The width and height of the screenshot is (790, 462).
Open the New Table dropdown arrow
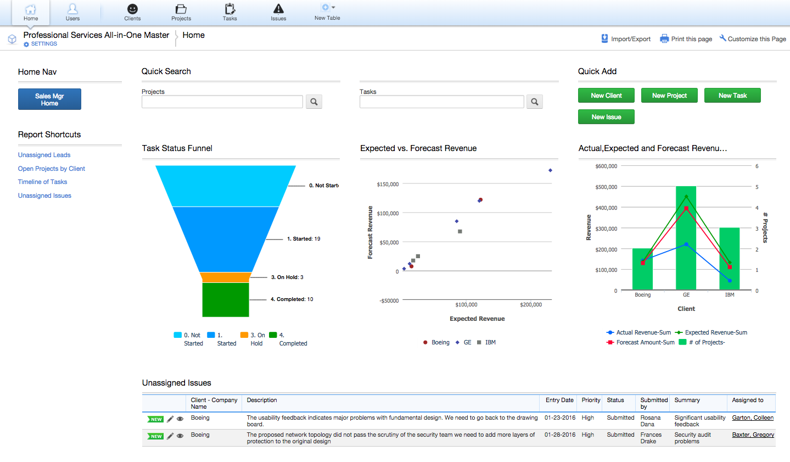(333, 7)
